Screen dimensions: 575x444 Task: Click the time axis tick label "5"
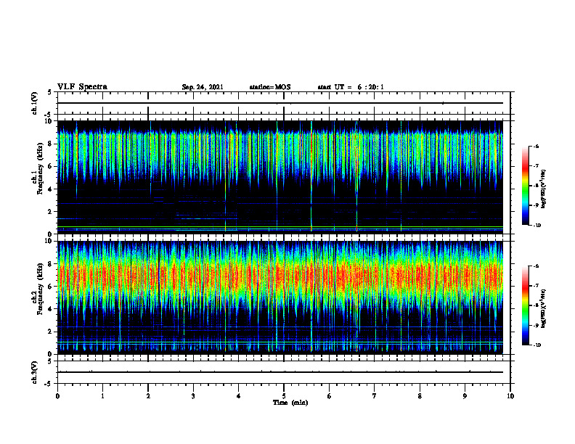pos(284,396)
